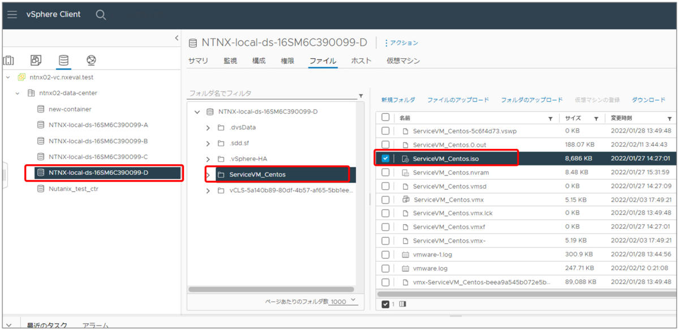Open the hamburger main menu

point(12,15)
